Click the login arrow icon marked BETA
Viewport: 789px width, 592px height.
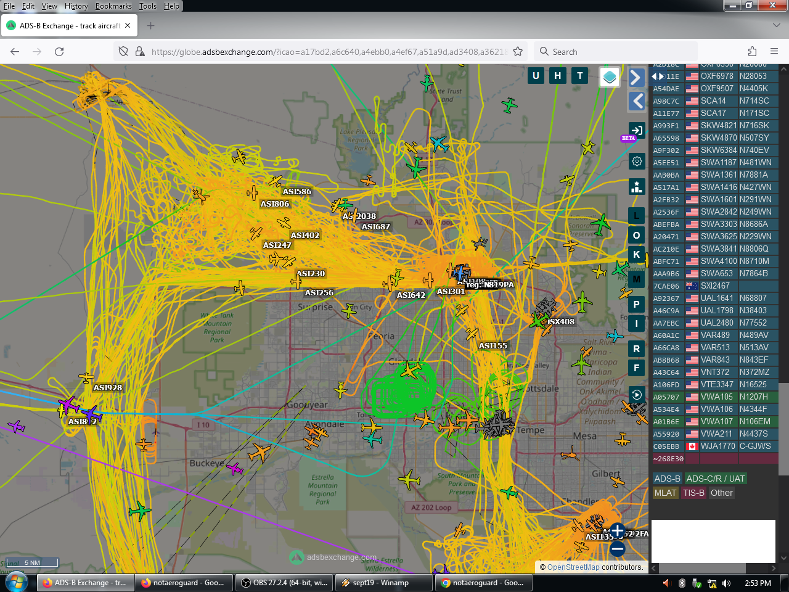(637, 130)
